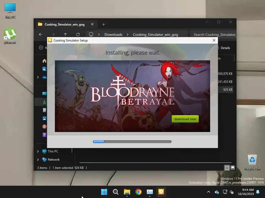Expand chevron before Downloads in address bar

pyautogui.click(x=99, y=35)
